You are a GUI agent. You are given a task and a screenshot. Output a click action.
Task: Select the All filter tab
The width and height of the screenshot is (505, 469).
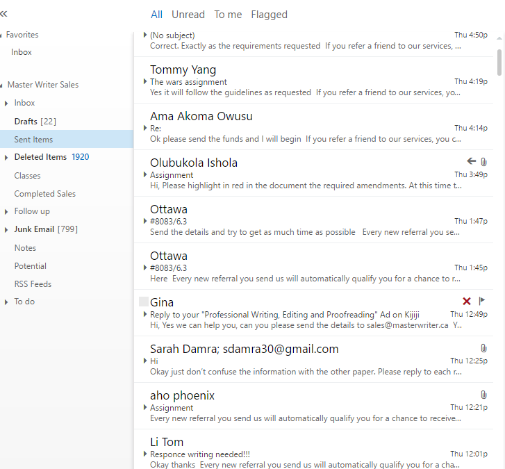click(156, 15)
